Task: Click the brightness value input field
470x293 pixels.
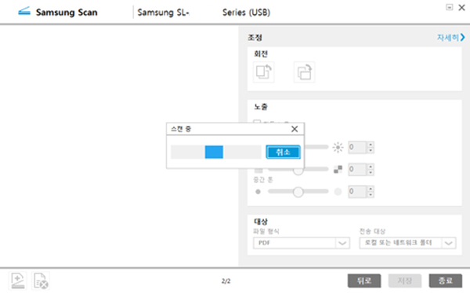Action: (x=358, y=147)
